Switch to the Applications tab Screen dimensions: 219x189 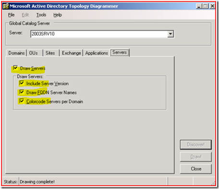tap(97, 53)
